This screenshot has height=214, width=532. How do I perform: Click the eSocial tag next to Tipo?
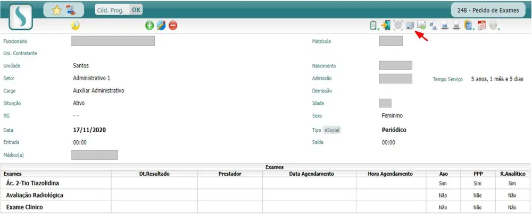[x=332, y=130]
